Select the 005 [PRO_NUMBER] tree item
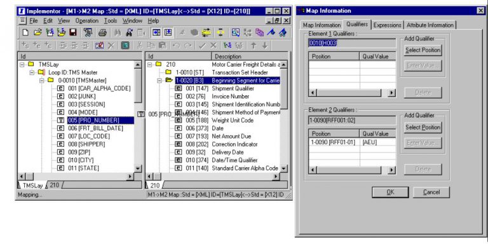The width and height of the screenshot is (488, 244). (x=100, y=120)
